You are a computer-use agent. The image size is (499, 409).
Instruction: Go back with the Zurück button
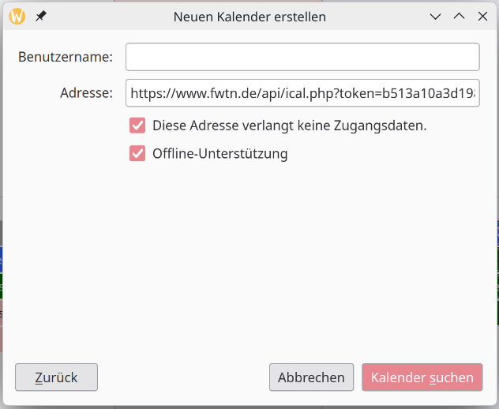click(x=56, y=377)
